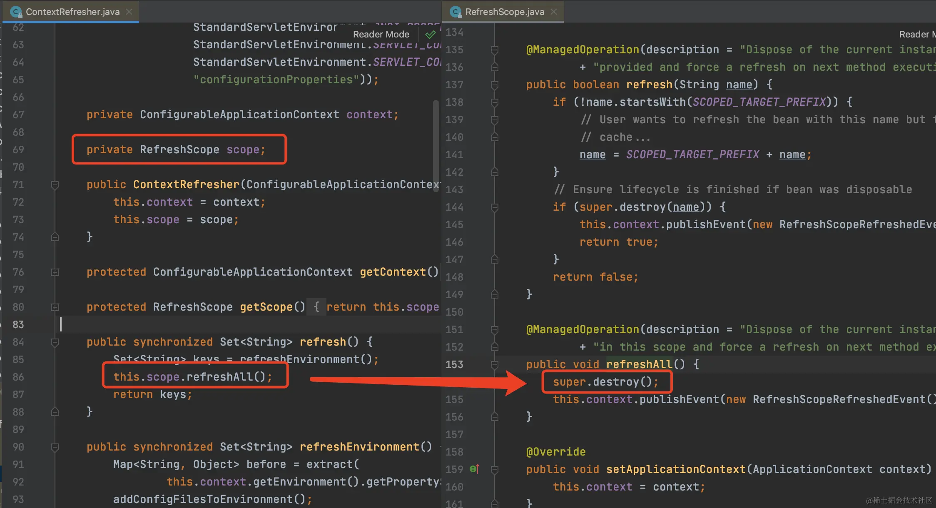Expand the folded getContext method at line 76

point(55,272)
